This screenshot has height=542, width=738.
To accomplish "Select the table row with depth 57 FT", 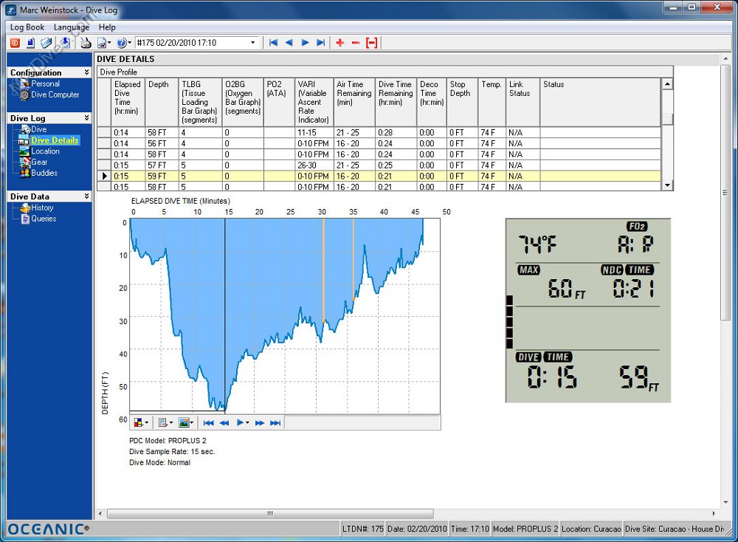I will coord(379,165).
